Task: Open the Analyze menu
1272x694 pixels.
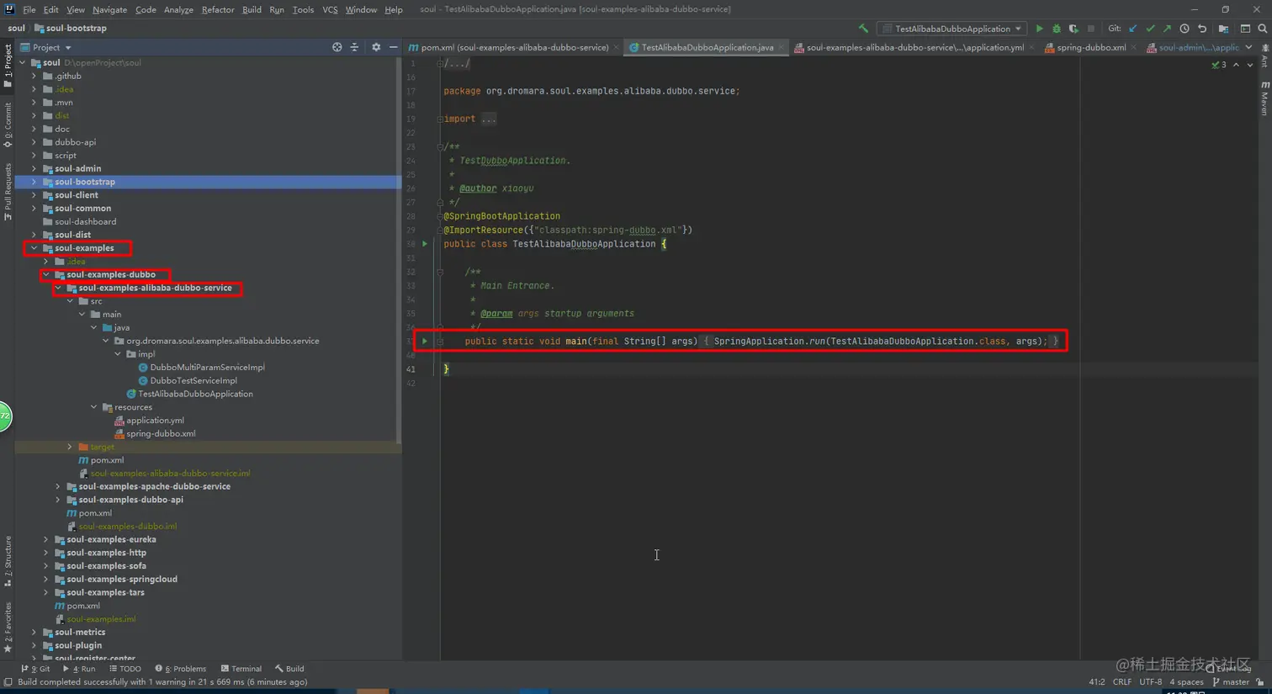Action: coord(178,9)
